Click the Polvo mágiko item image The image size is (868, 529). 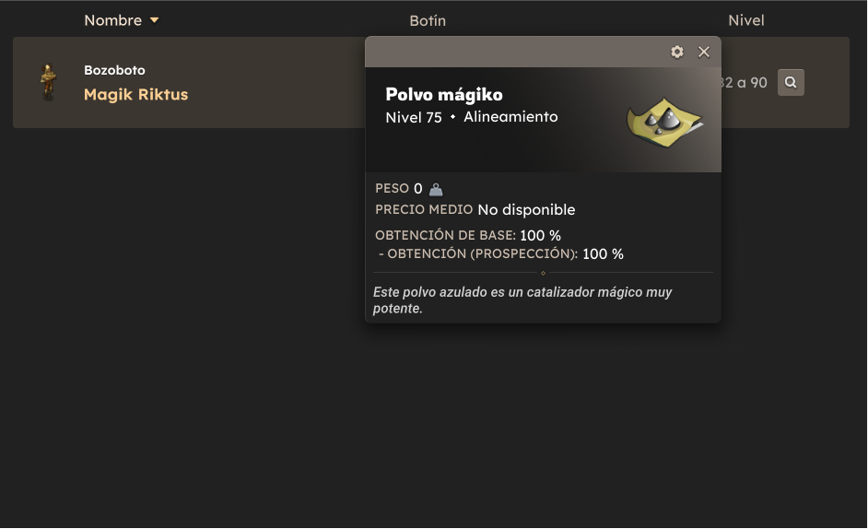tap(664, 123)
